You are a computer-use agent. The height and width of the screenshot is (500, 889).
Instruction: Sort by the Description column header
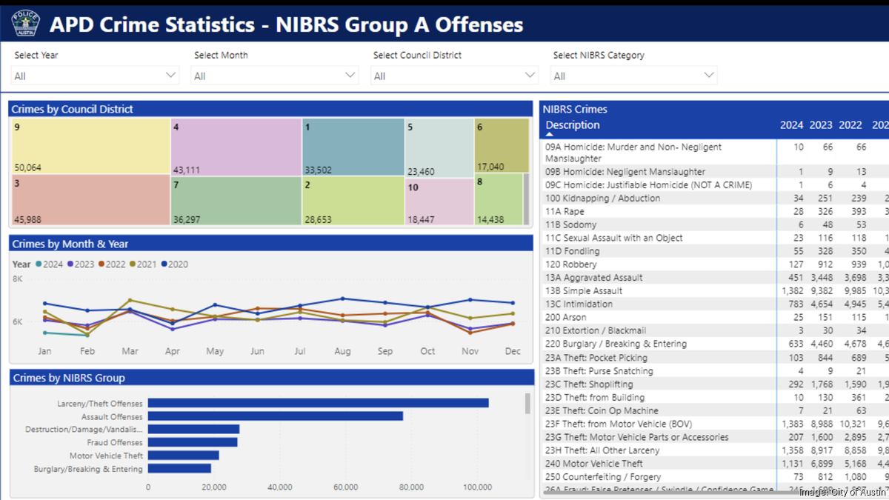573,125
